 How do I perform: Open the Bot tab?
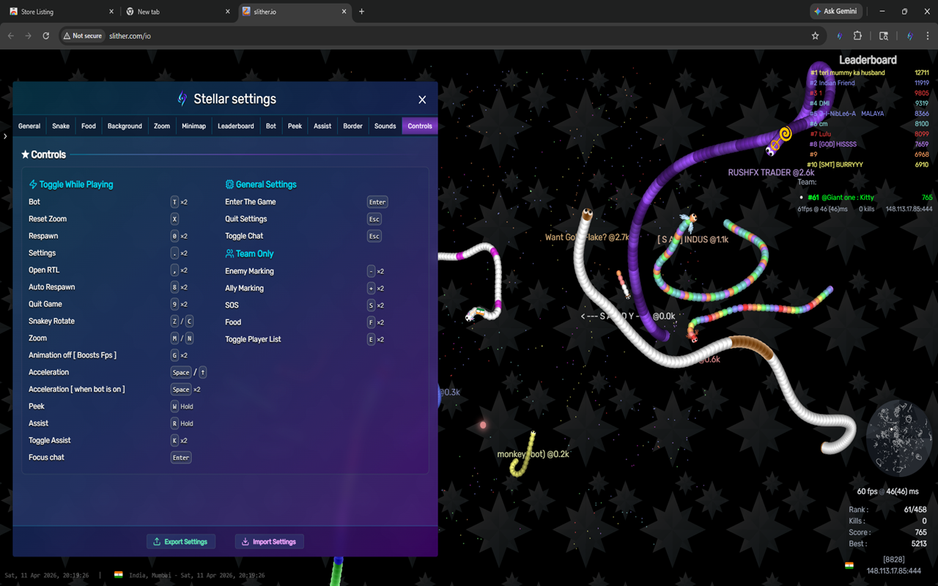pyautogui.click(x=271, y=126)
